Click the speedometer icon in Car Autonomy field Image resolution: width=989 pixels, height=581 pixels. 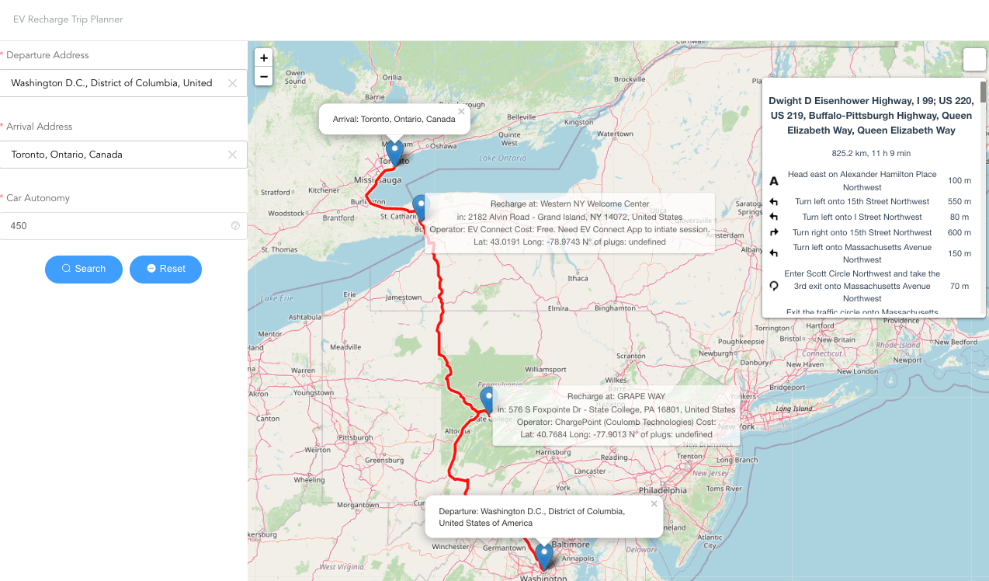pos(234,226)
